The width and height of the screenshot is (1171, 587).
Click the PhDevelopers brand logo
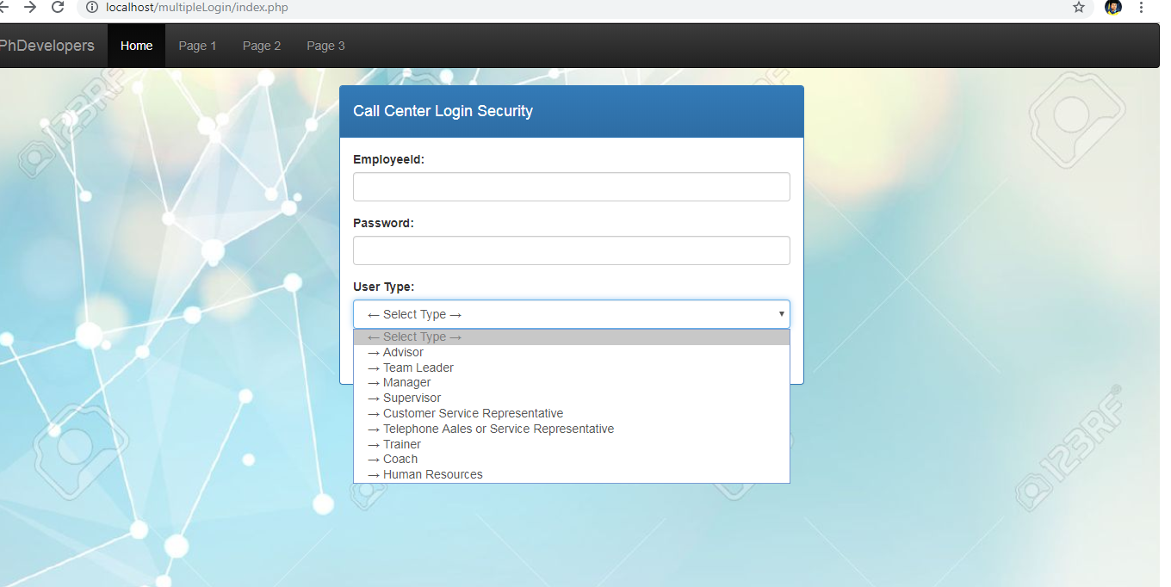point(47,45)
